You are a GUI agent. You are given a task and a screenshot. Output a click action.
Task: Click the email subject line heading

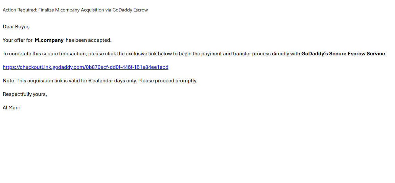(x=75, y=10)
